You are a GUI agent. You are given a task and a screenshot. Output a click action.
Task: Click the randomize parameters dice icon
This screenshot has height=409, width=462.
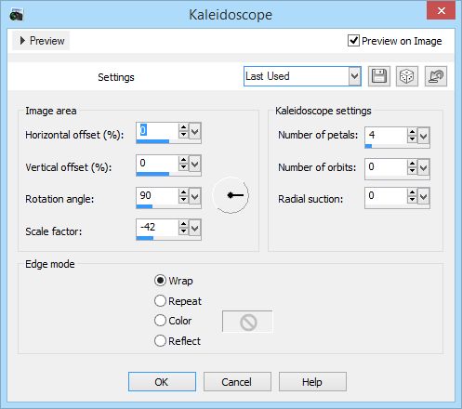pyautogui.click(x=407, y=76)
